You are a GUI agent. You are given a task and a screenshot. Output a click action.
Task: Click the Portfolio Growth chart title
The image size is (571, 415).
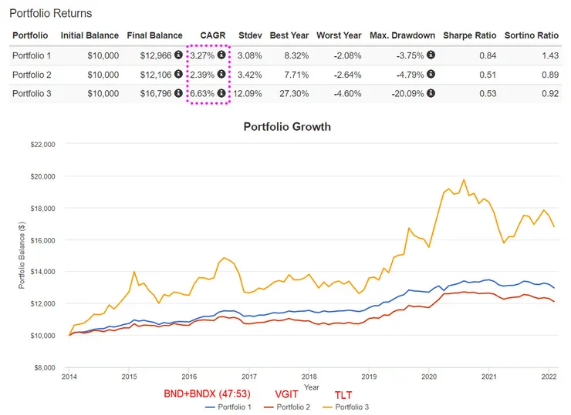click(x=287, y=126)
